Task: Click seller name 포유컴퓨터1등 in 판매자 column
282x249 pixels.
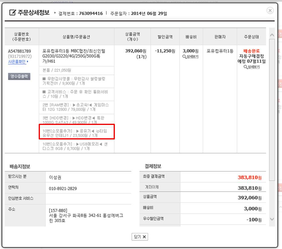Action: click(220, 51)
